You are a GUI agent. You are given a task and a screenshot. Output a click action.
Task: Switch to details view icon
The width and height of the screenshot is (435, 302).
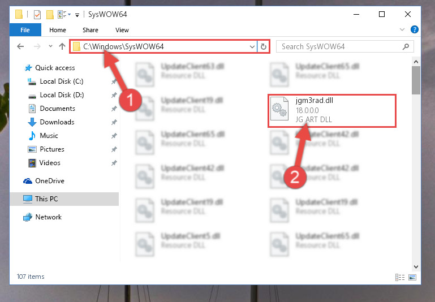400,277
